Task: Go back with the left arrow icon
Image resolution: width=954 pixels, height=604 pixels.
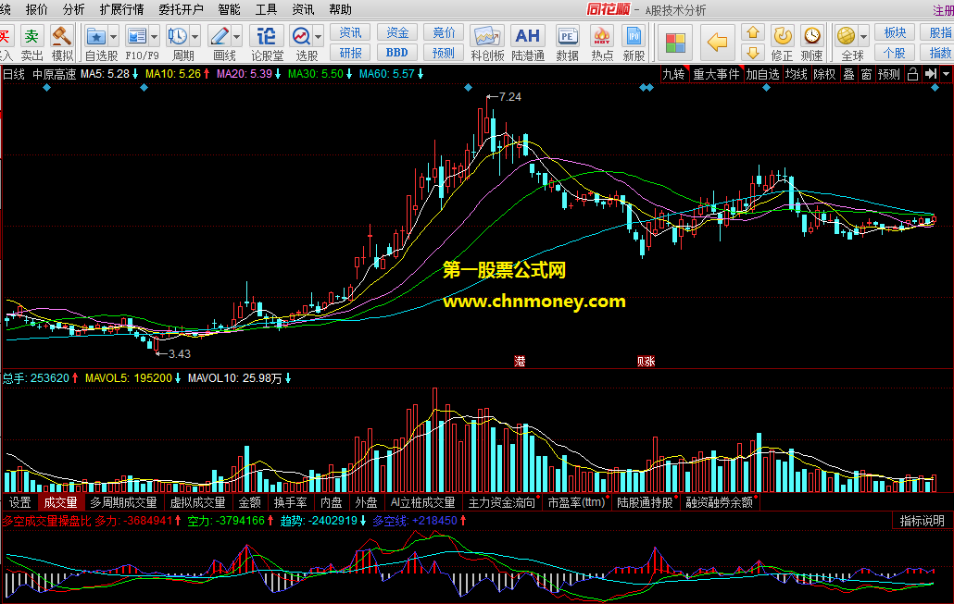Action: [717, 42]
